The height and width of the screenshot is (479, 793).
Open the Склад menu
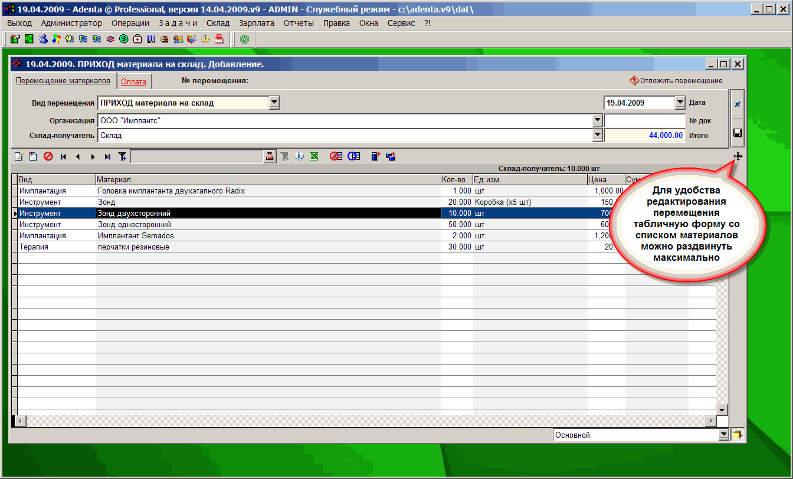tap(218, 23)
